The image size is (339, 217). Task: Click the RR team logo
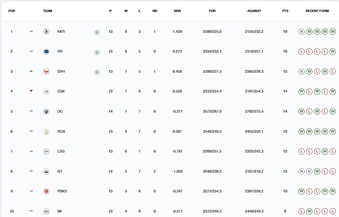(x=46, y=51)
